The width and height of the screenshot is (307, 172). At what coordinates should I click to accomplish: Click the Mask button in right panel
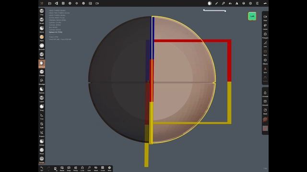tap(265, 111)
